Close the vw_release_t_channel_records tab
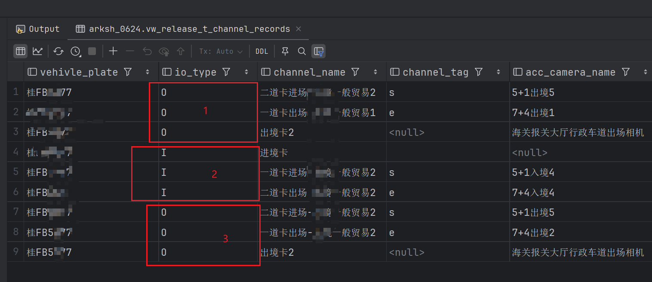The image size is (652, 282). 298,29
